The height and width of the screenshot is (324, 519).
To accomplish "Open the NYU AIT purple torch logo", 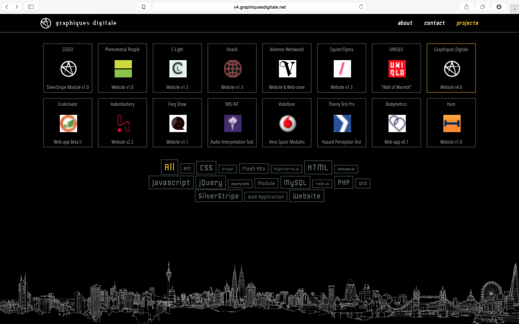I will (x=233, y=124).
